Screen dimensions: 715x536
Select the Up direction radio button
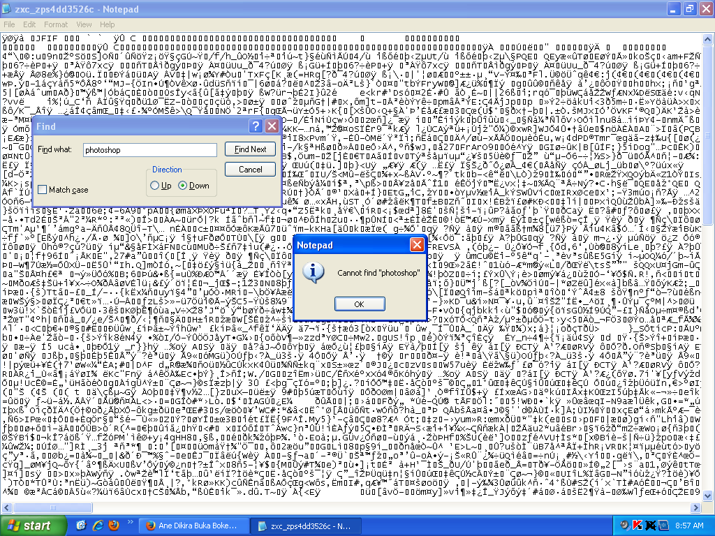[x=155, y=186]
